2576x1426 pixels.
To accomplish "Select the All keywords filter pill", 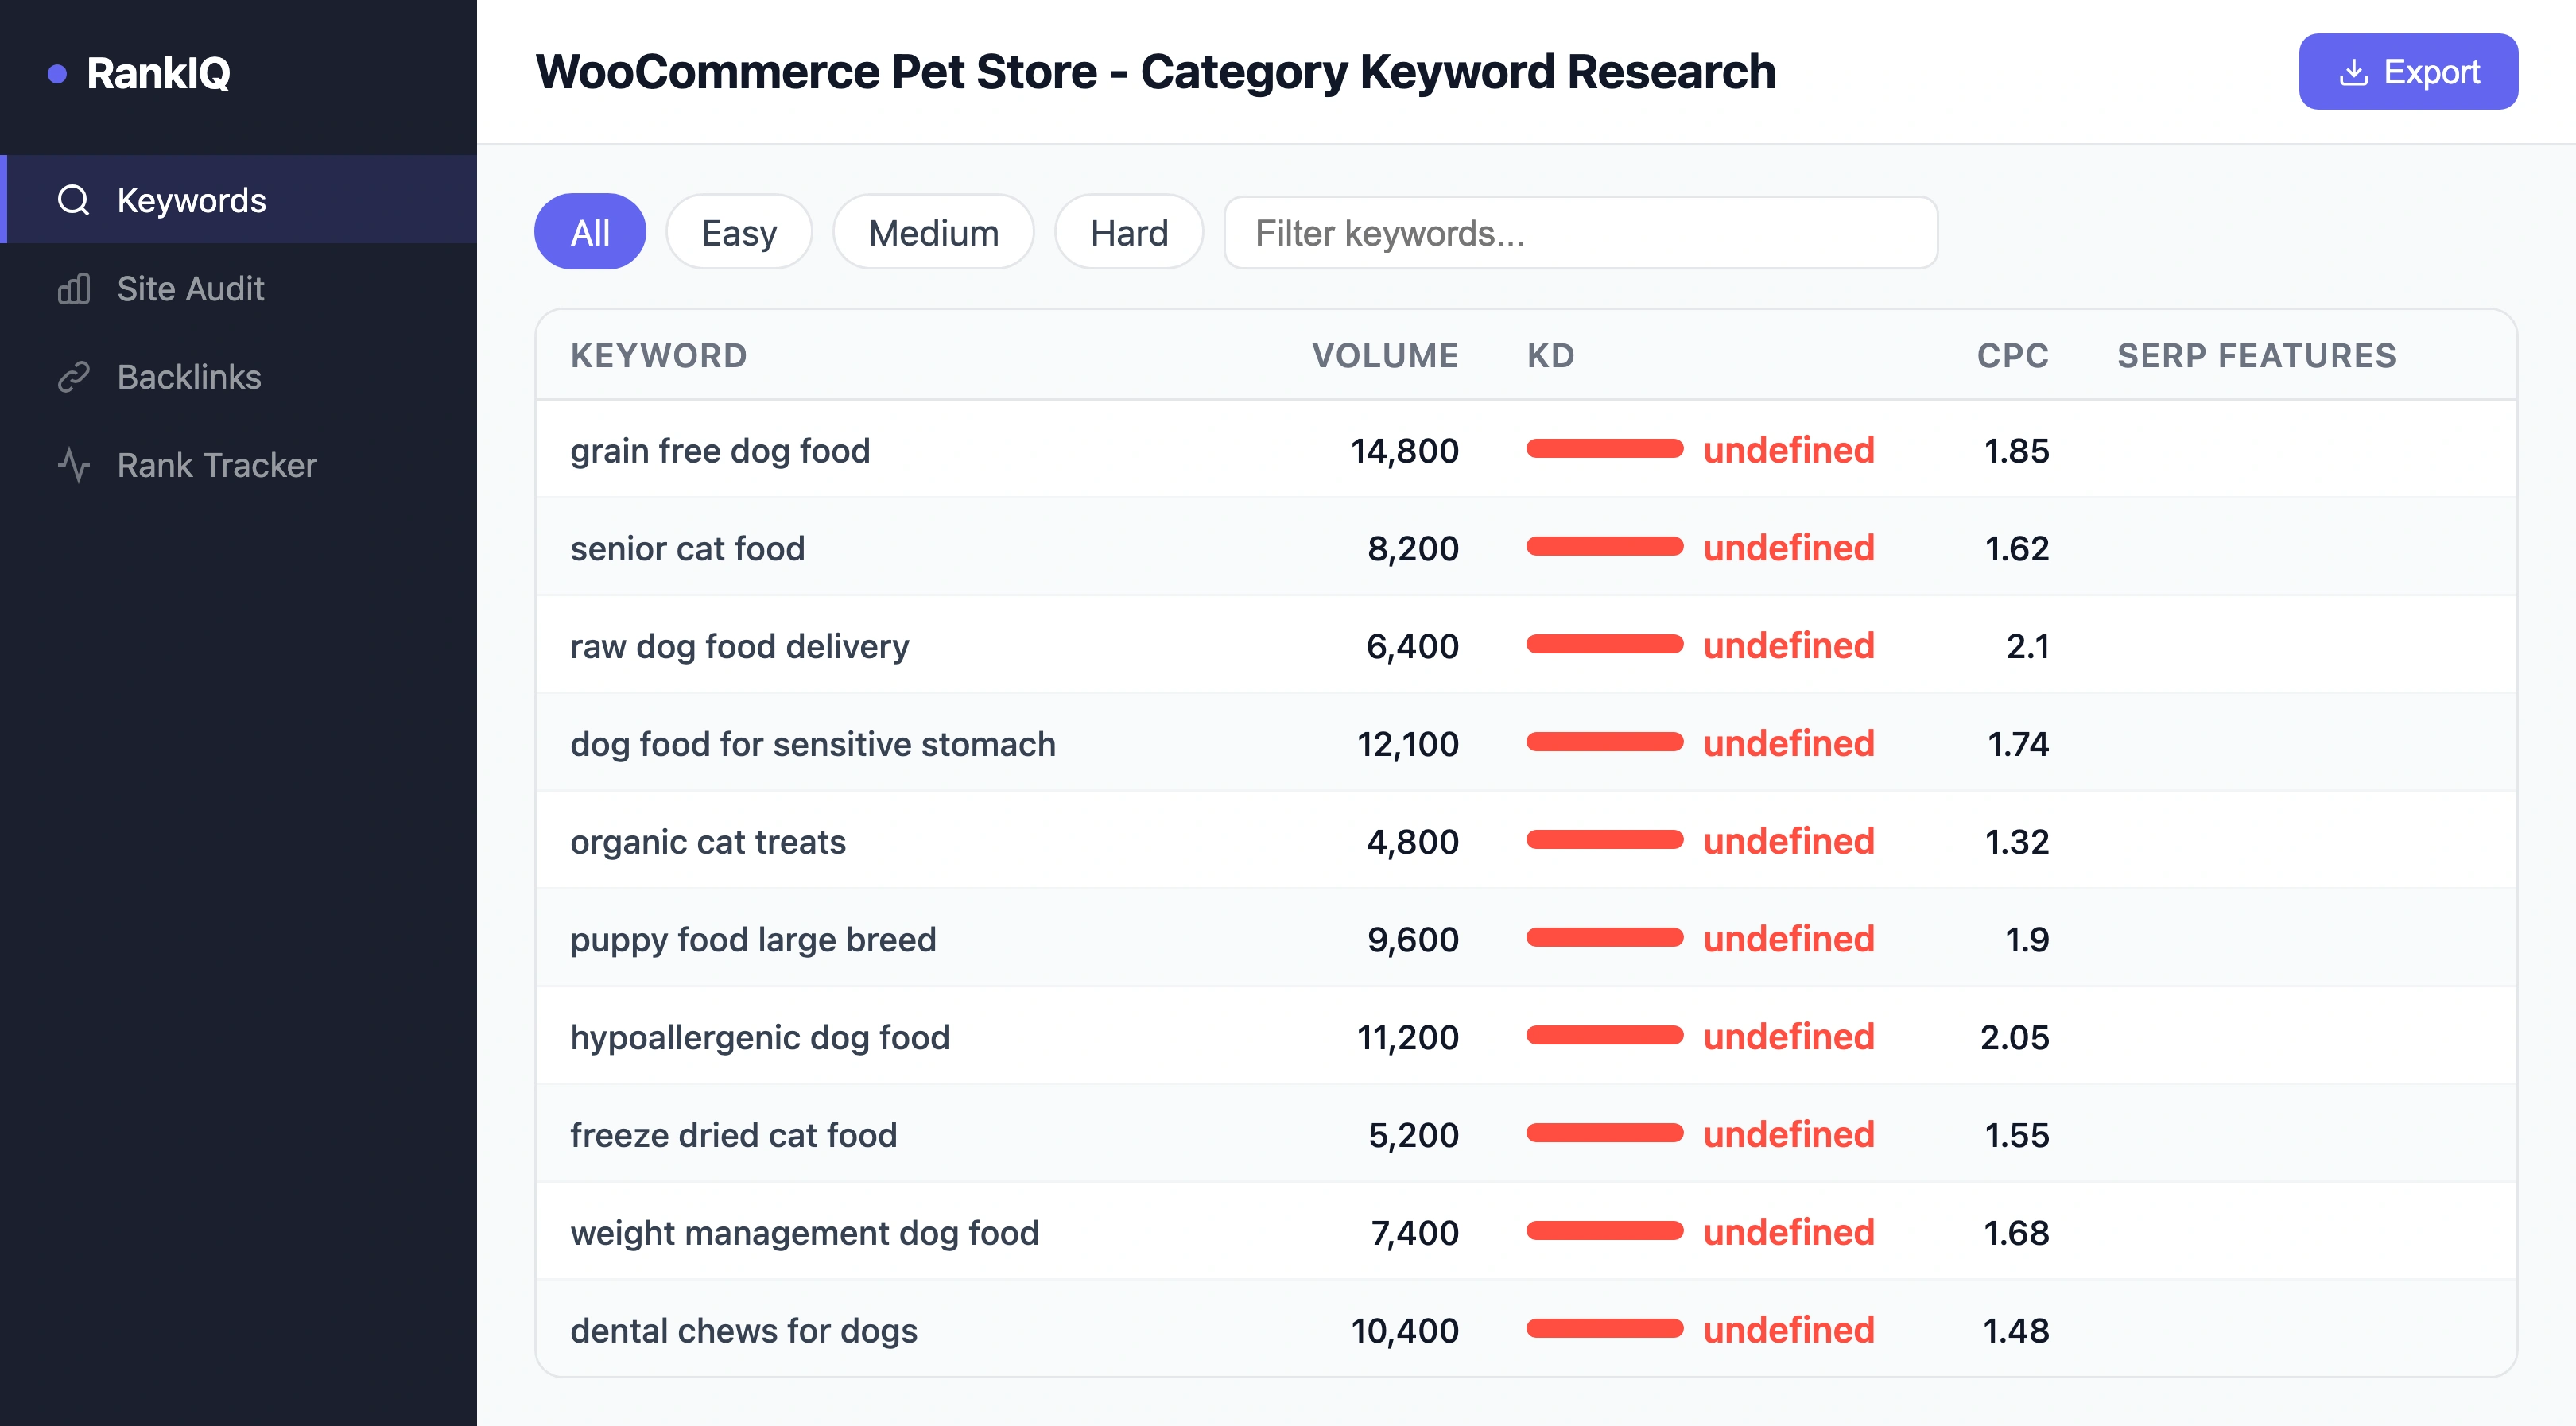I will (x=590, y=232).
